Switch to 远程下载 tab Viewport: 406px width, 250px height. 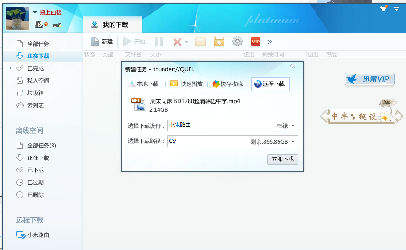[x=270, y=84]
